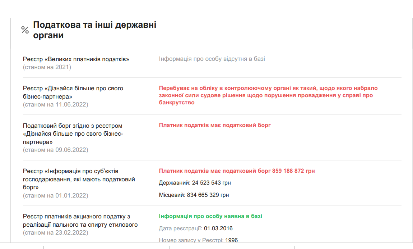Select the «Великих платників податків» registry label
This screenshot has height=249, width=413.
[76, 59]
